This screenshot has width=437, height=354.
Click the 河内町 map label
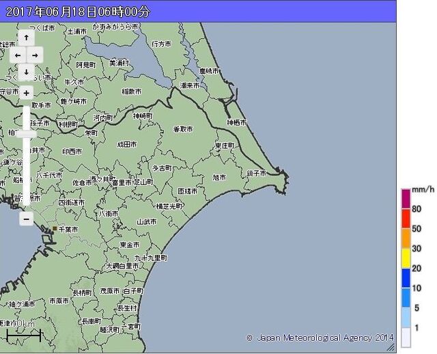tap(103, 118)
